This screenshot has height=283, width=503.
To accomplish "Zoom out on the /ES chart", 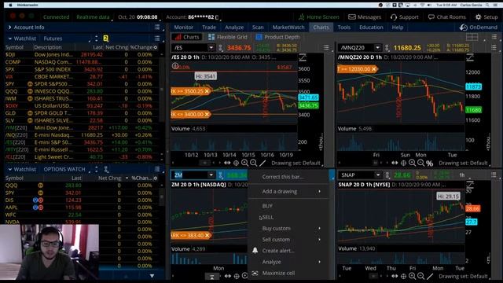I will (x=253, y=163).
